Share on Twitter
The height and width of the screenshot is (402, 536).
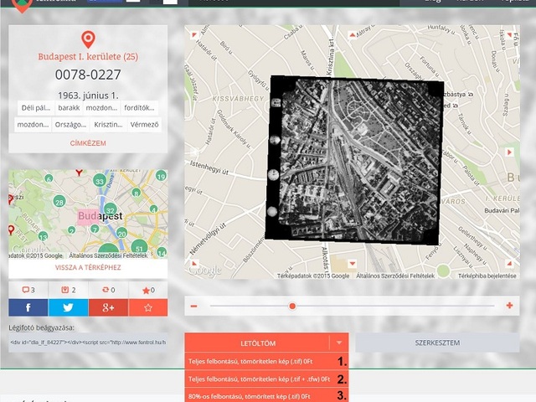click(x=69, y=307)
